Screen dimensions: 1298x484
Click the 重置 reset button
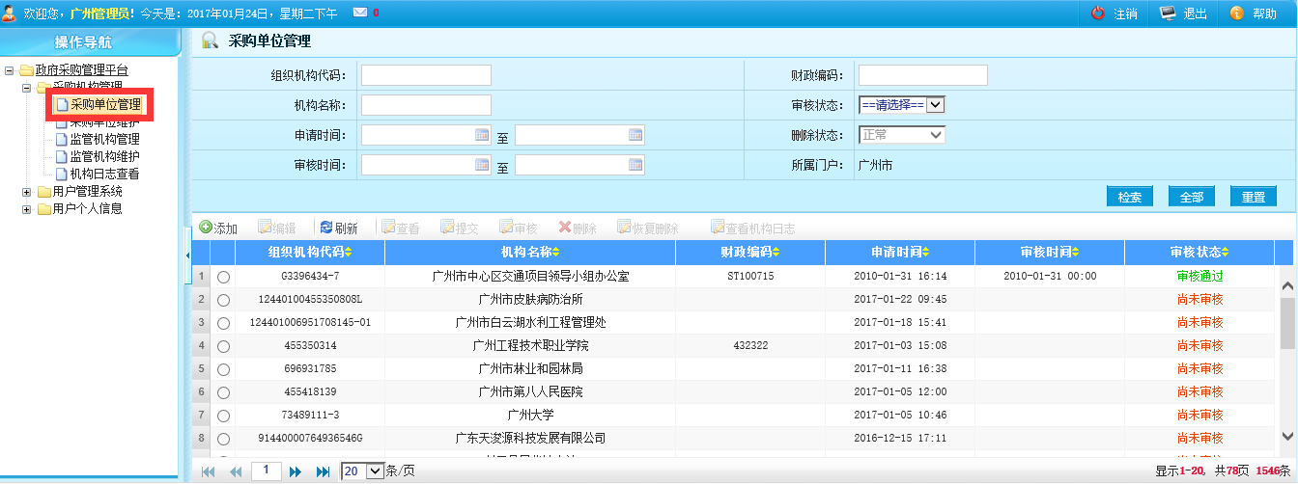point(1253,197)
